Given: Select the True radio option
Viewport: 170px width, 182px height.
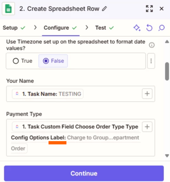Looking at the screenshot, I should [x=23, y=61].
